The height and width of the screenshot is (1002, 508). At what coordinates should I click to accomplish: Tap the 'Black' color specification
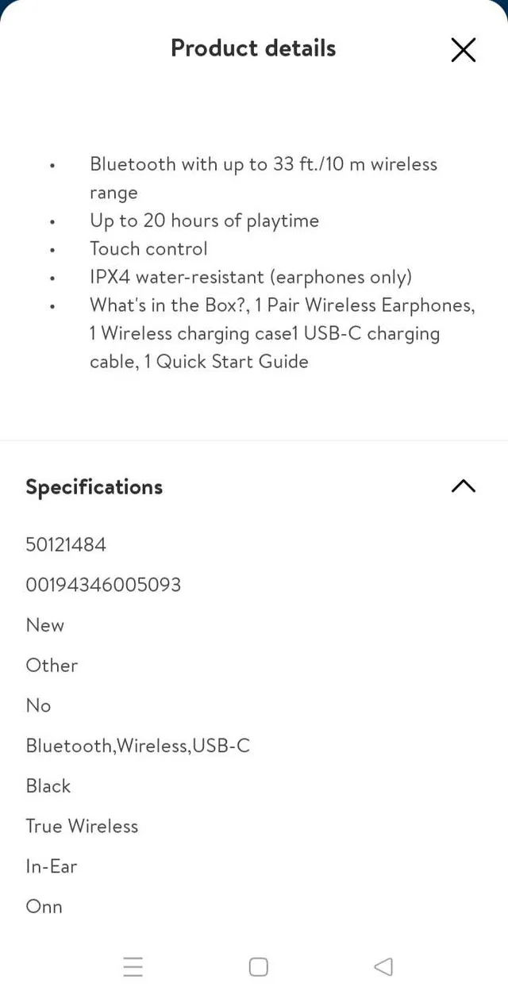[48, 785]
